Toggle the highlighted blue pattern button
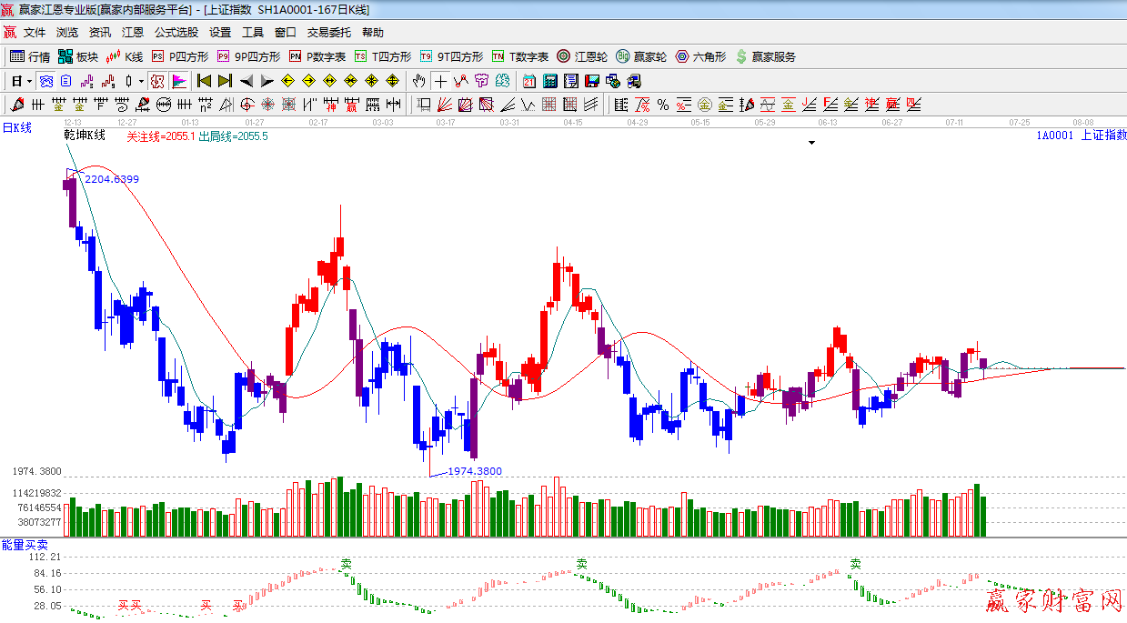 coord(45,81)
